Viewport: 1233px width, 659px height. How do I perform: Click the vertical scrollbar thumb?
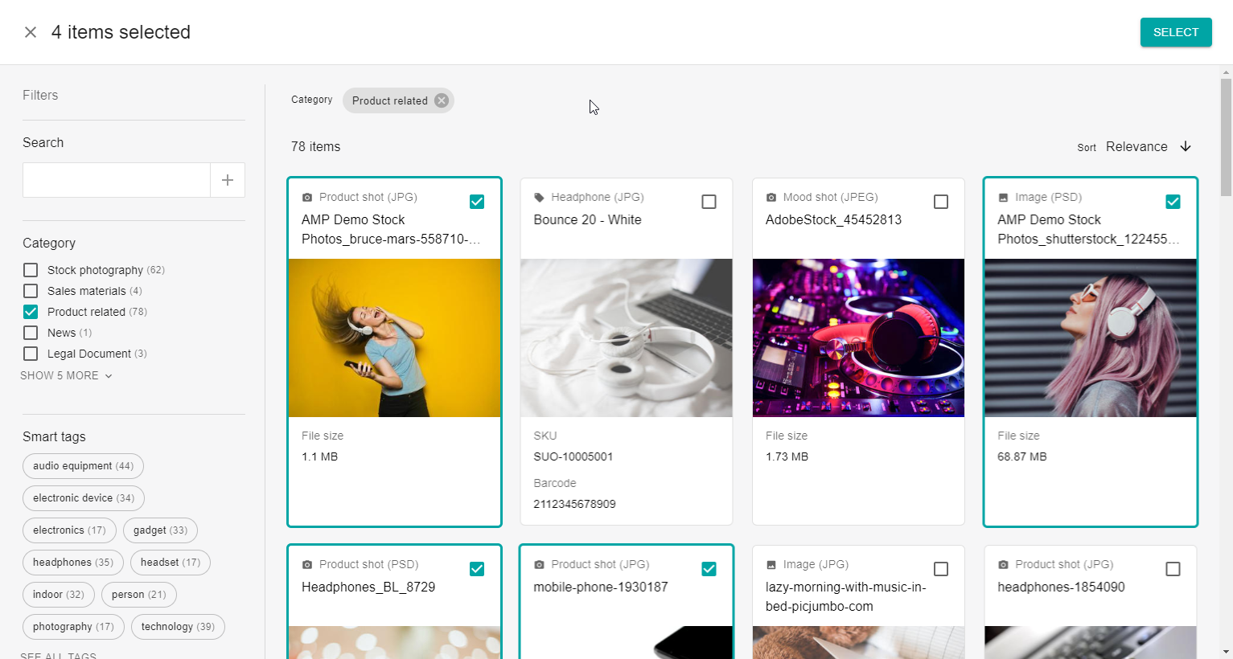pos(1226,137)
